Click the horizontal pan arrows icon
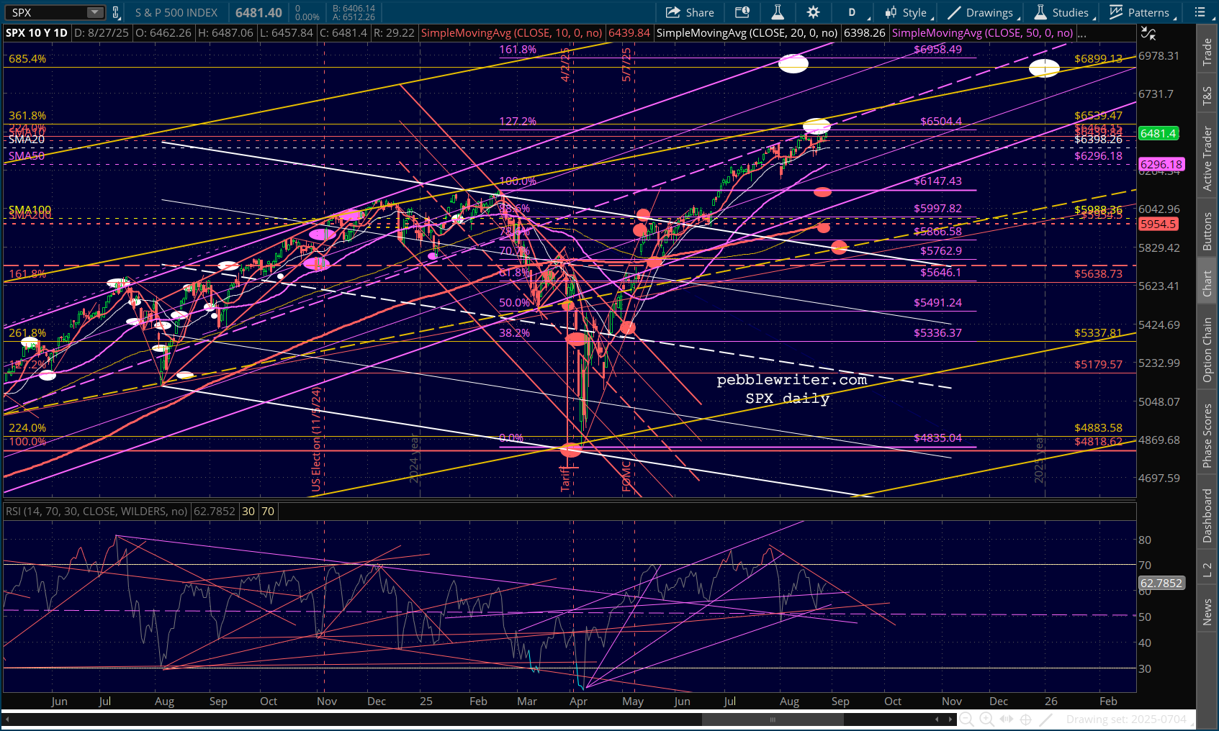This screenshot has height=731, width=1219. [x=1007, y=719]
